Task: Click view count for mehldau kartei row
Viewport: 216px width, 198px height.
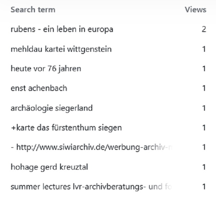Action: coord(204,49)
